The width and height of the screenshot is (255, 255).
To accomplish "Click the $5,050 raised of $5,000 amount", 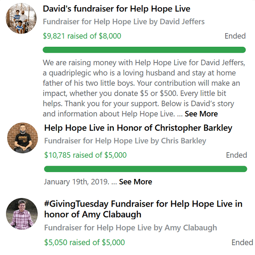I will (85, 242).
